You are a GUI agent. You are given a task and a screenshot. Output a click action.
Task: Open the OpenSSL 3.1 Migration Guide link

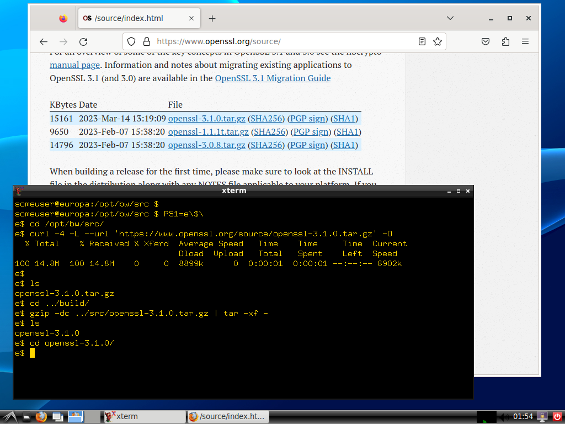pyautogui.click(x=273, y=78)
